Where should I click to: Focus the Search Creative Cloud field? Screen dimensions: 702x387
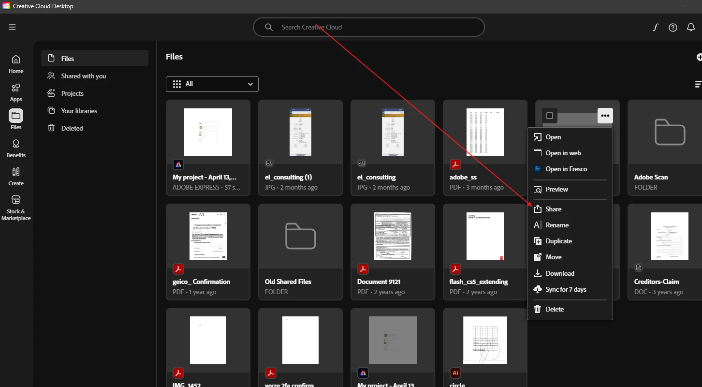pyautogui.click(x=368, y=27)
